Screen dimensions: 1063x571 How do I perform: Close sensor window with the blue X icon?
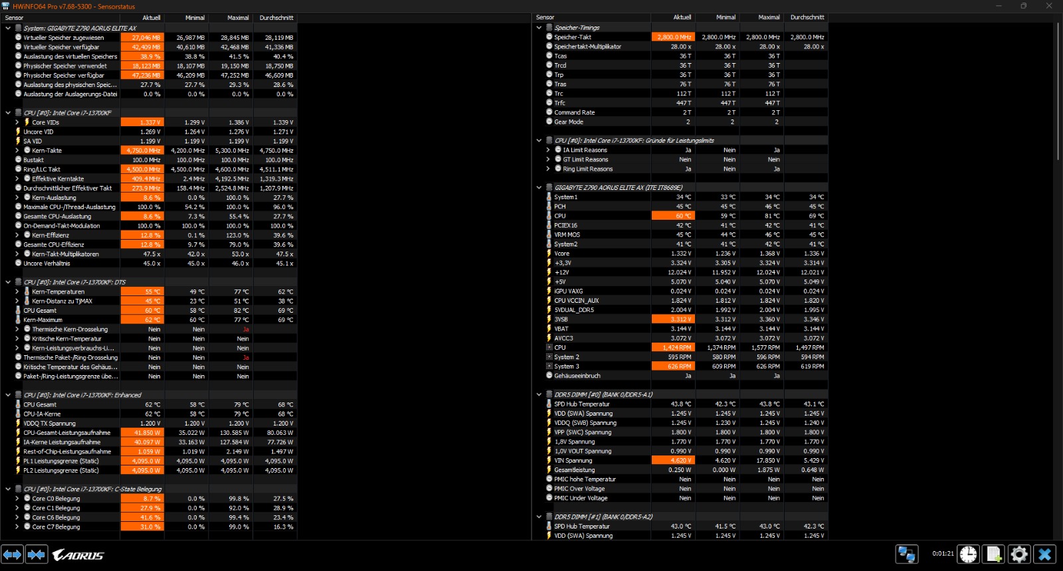click(1045, 554)
